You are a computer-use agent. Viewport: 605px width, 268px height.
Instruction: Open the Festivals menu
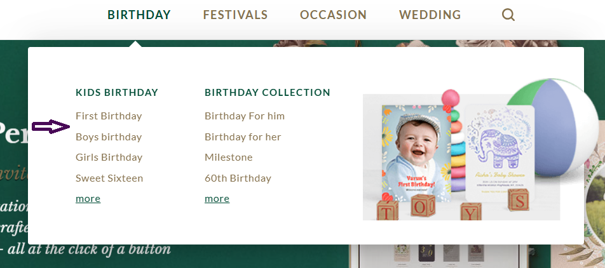(235, 15)
